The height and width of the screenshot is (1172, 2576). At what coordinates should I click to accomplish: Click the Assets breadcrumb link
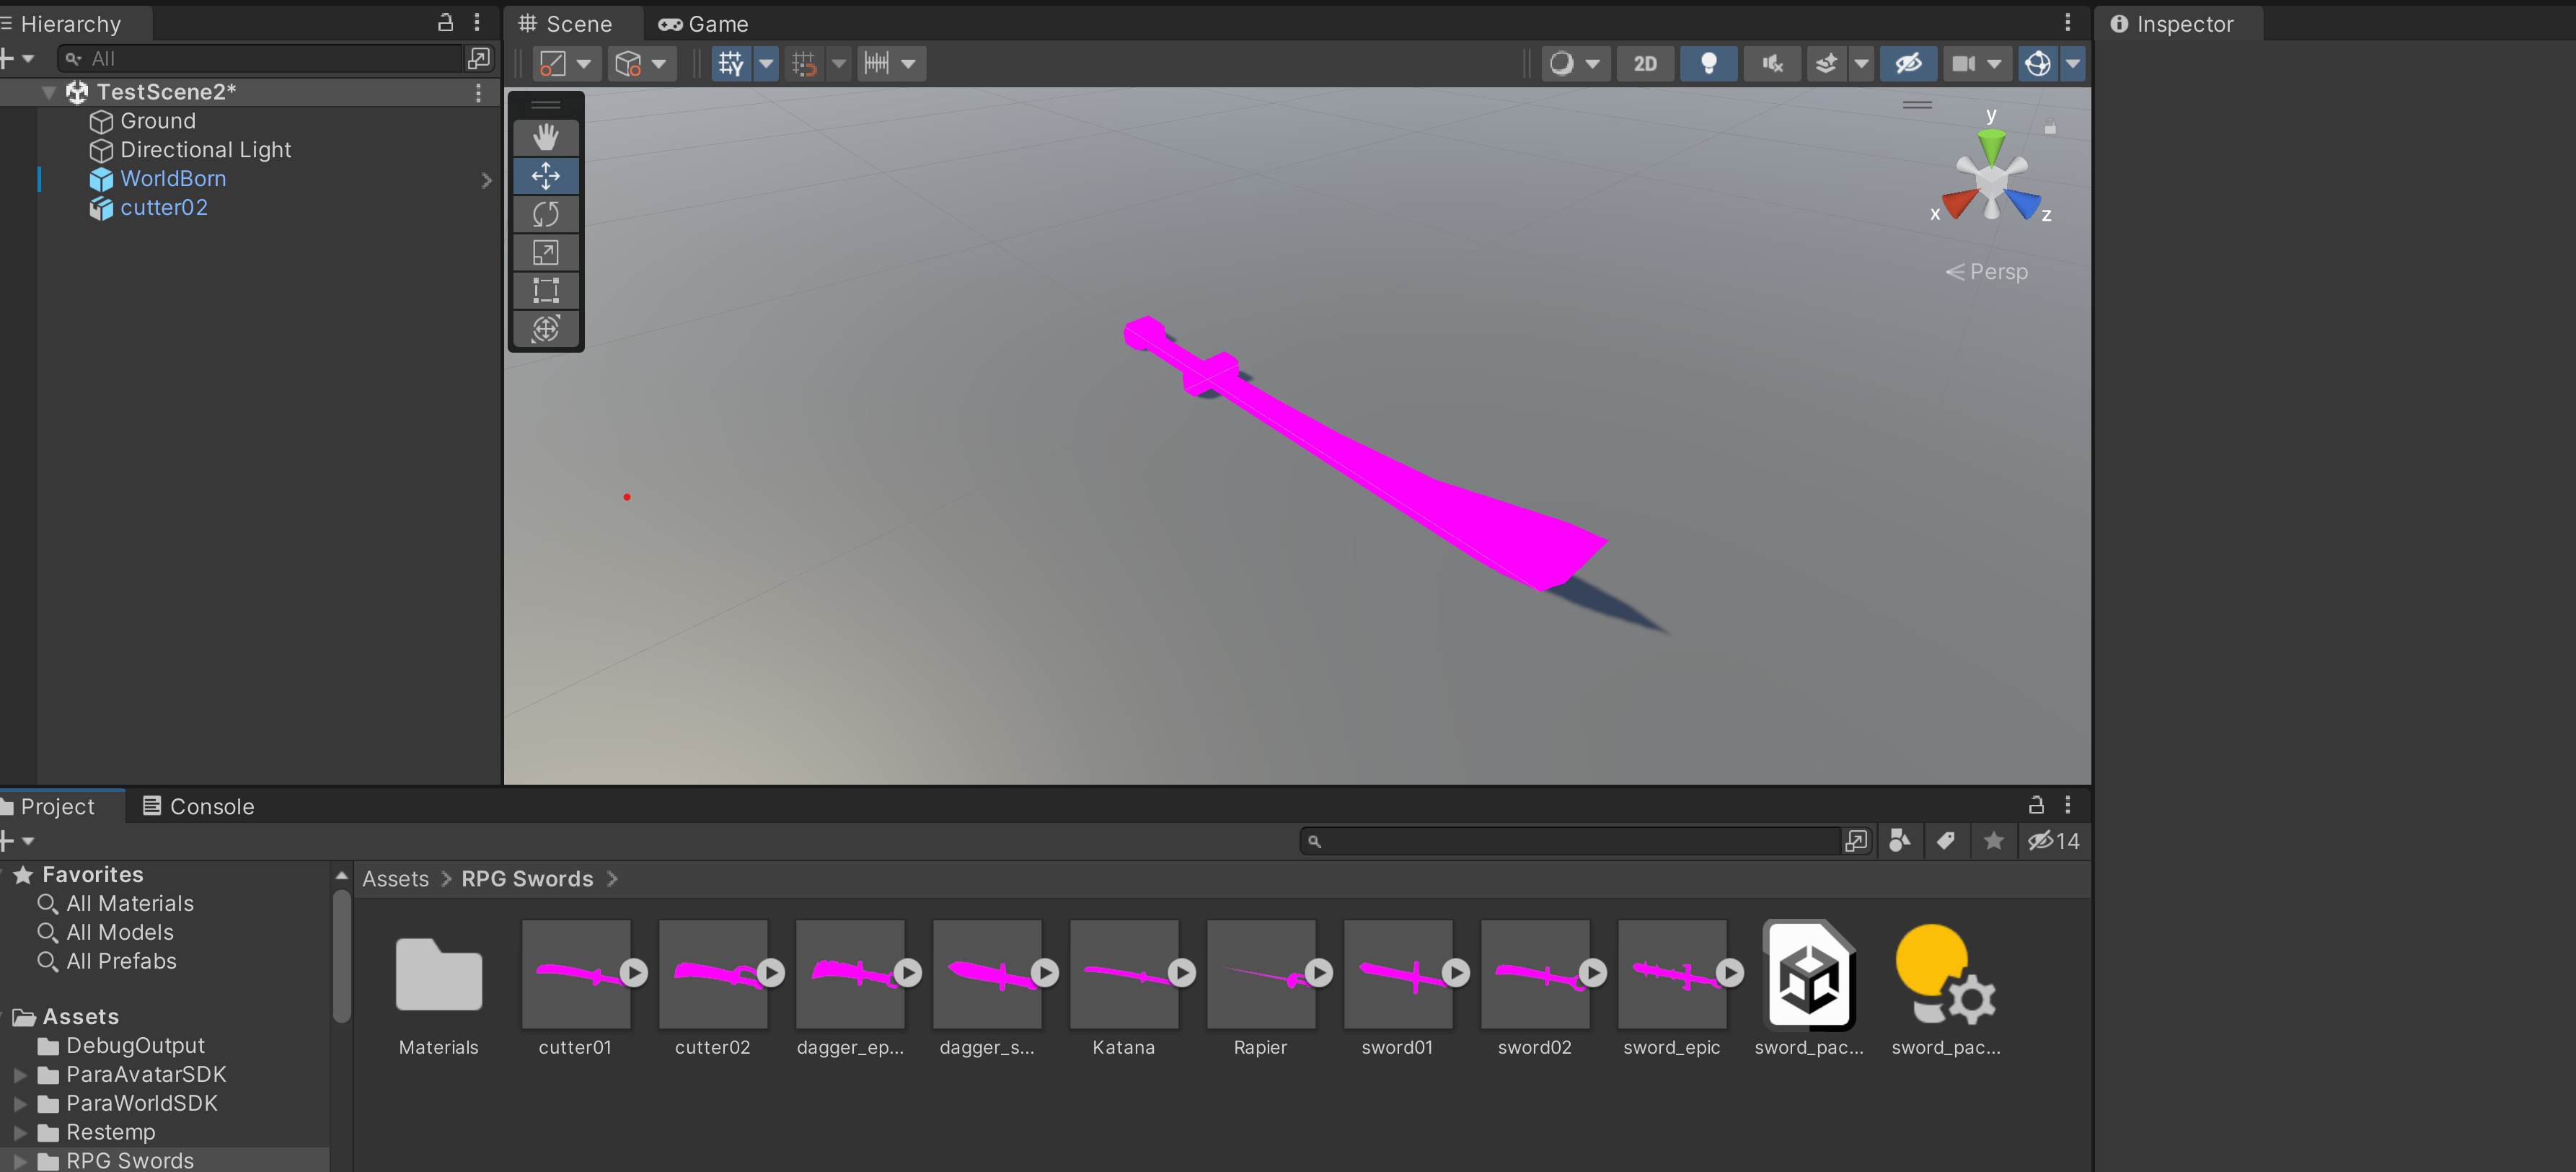(x=395, y=879)
